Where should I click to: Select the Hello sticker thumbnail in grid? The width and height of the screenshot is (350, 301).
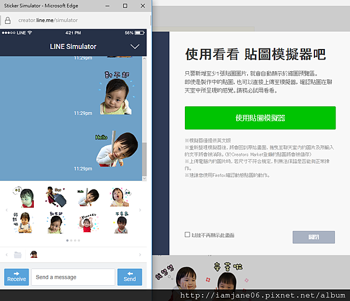click(x=89, y=197)
